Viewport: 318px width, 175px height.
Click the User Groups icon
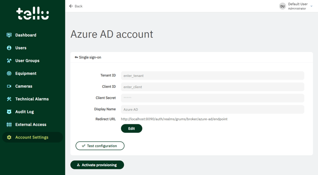(9, 61)
